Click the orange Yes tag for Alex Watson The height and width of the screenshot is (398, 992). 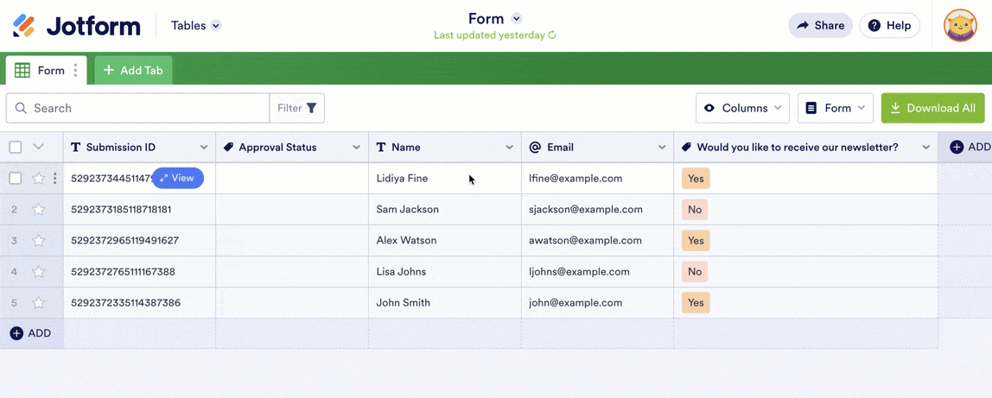(x=696, y=241)
